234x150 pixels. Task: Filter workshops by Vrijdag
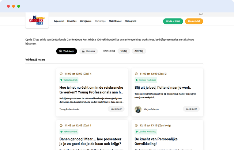tap(124, 51)
